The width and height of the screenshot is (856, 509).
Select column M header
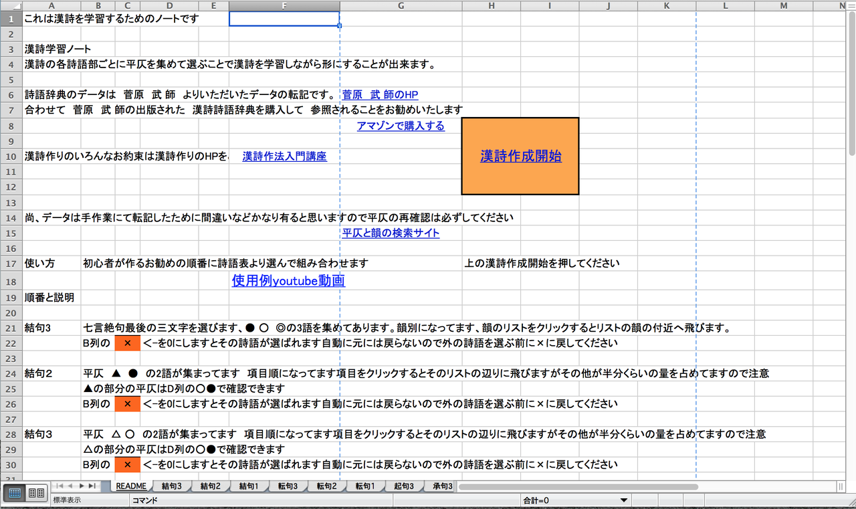(x=783, y=5)
